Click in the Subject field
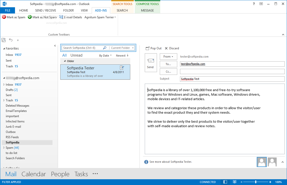287x185 pixels. pos(232,79)
